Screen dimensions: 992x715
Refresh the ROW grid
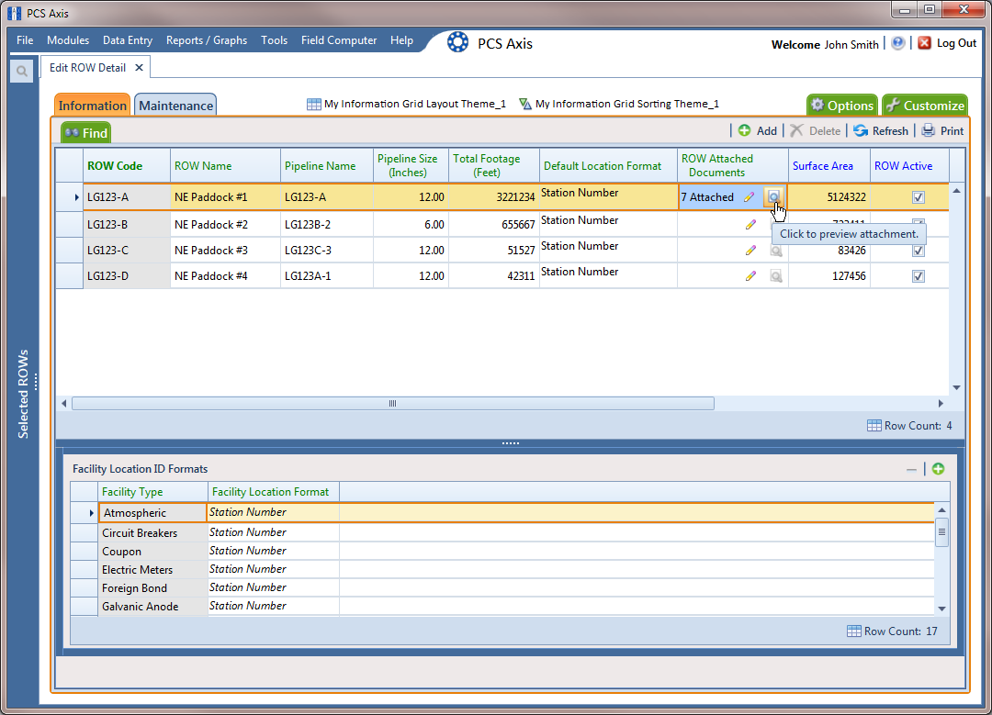pos(881,131)
